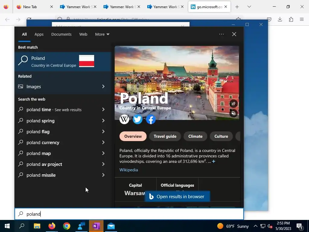Open File Explorer from the taskbar
This screenshot has width=309, height=232.
click(x=37, y=226)
